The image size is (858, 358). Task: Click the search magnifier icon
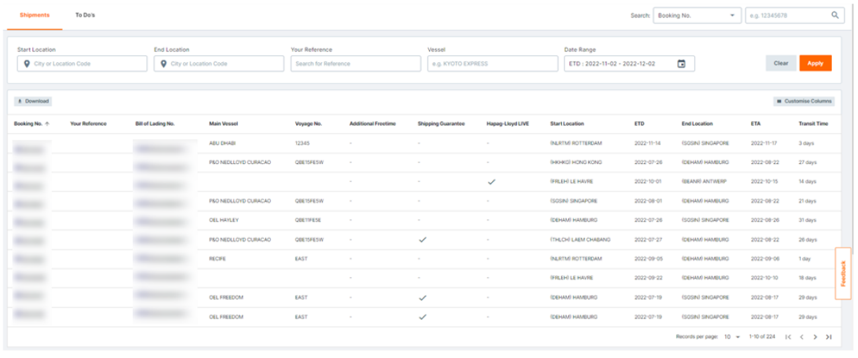point(835,15)
